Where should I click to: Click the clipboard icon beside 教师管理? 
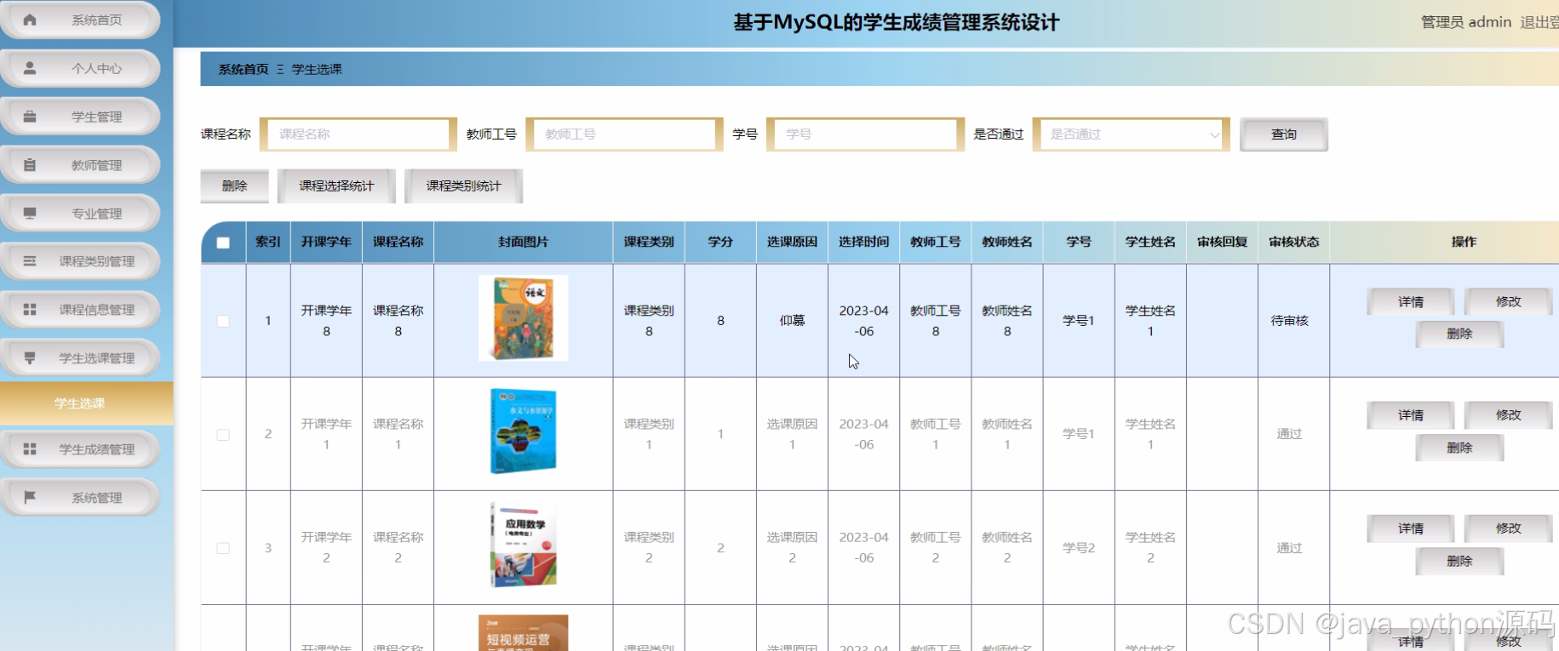pos(30,165)
